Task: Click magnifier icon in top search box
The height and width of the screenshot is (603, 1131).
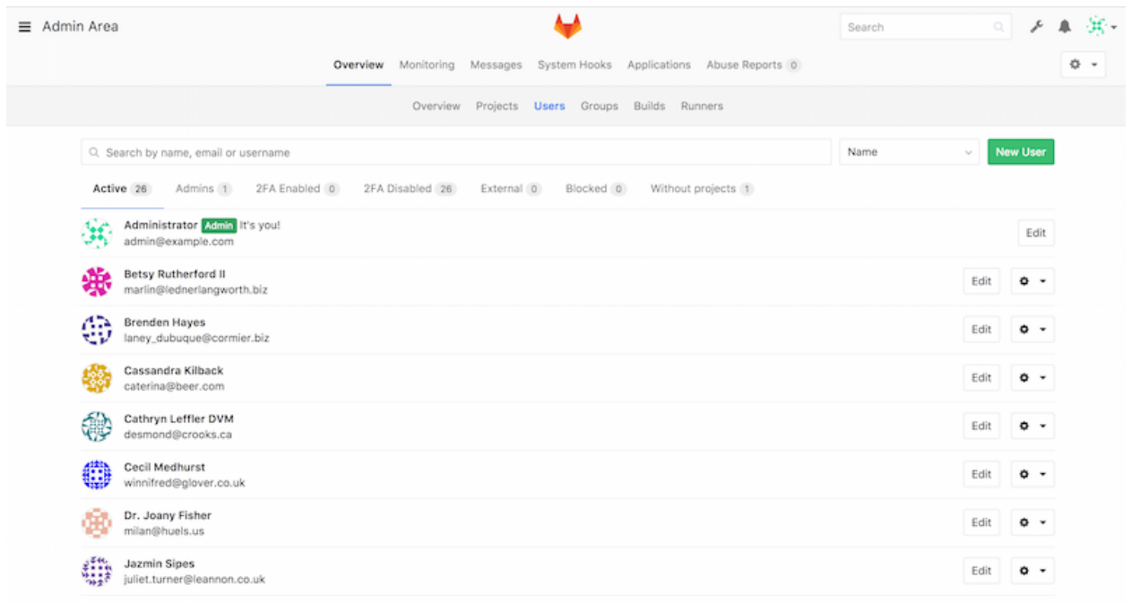Action: click(x=998, y=28)
